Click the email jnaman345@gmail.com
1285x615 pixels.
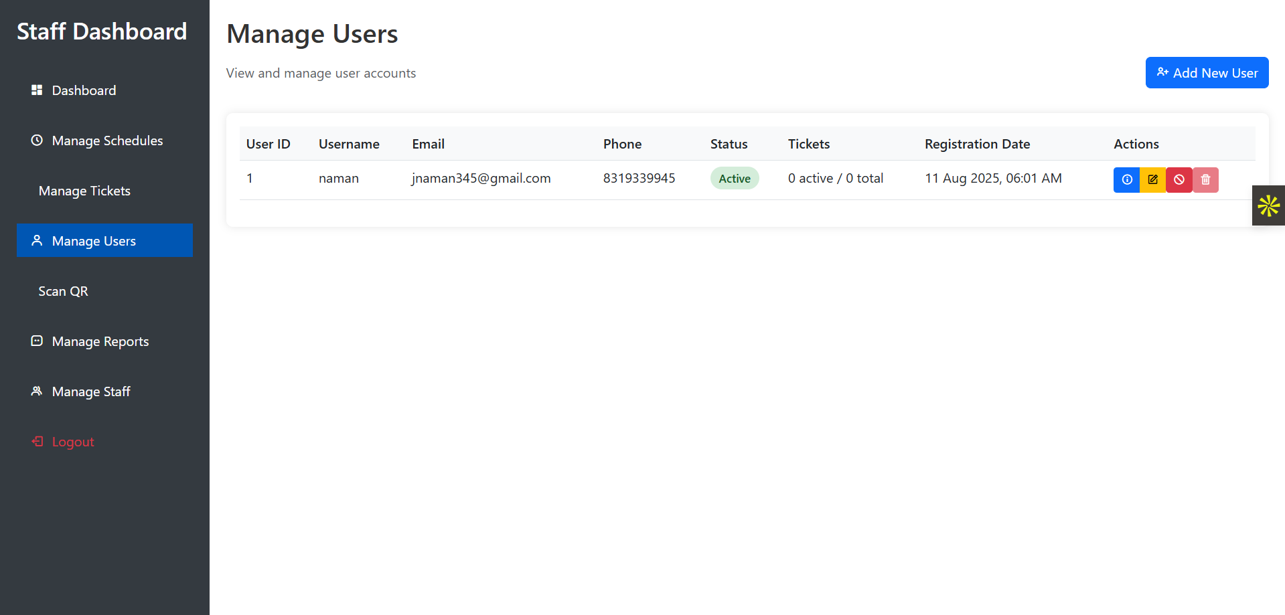(481, 178)
